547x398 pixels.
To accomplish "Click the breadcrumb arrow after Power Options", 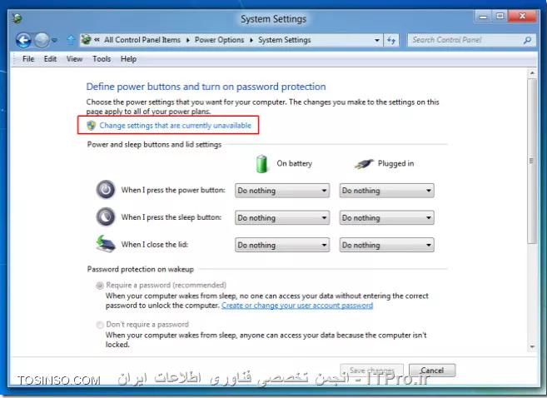I will 251,40.
